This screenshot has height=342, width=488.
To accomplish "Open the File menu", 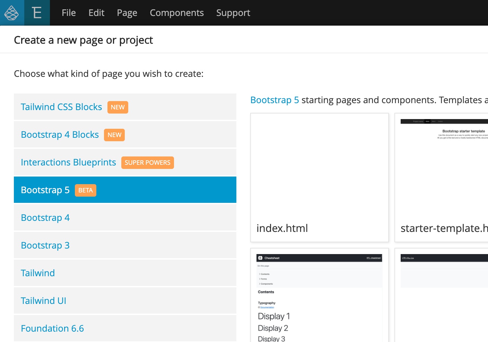I will (69, 13).
